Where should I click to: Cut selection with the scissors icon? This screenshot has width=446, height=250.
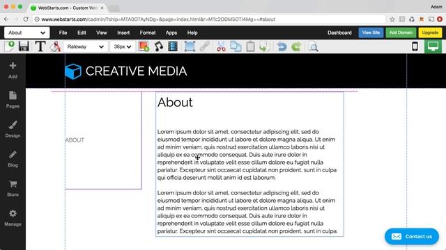coord(221,47)
